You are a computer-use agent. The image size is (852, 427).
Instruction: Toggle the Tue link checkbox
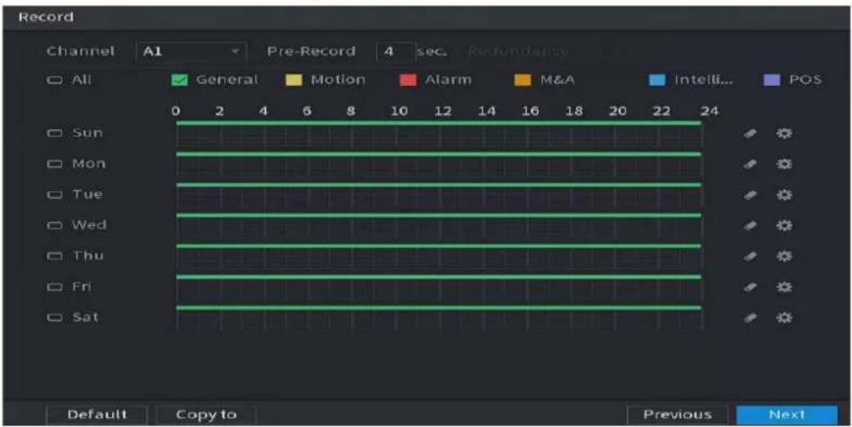point(54,194)
